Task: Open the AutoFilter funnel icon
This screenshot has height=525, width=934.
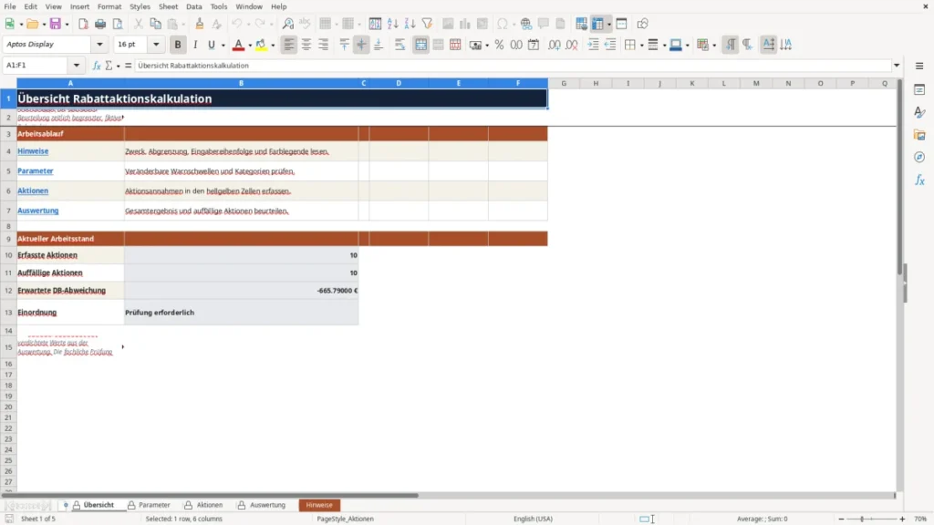Action: pos(427,24)
